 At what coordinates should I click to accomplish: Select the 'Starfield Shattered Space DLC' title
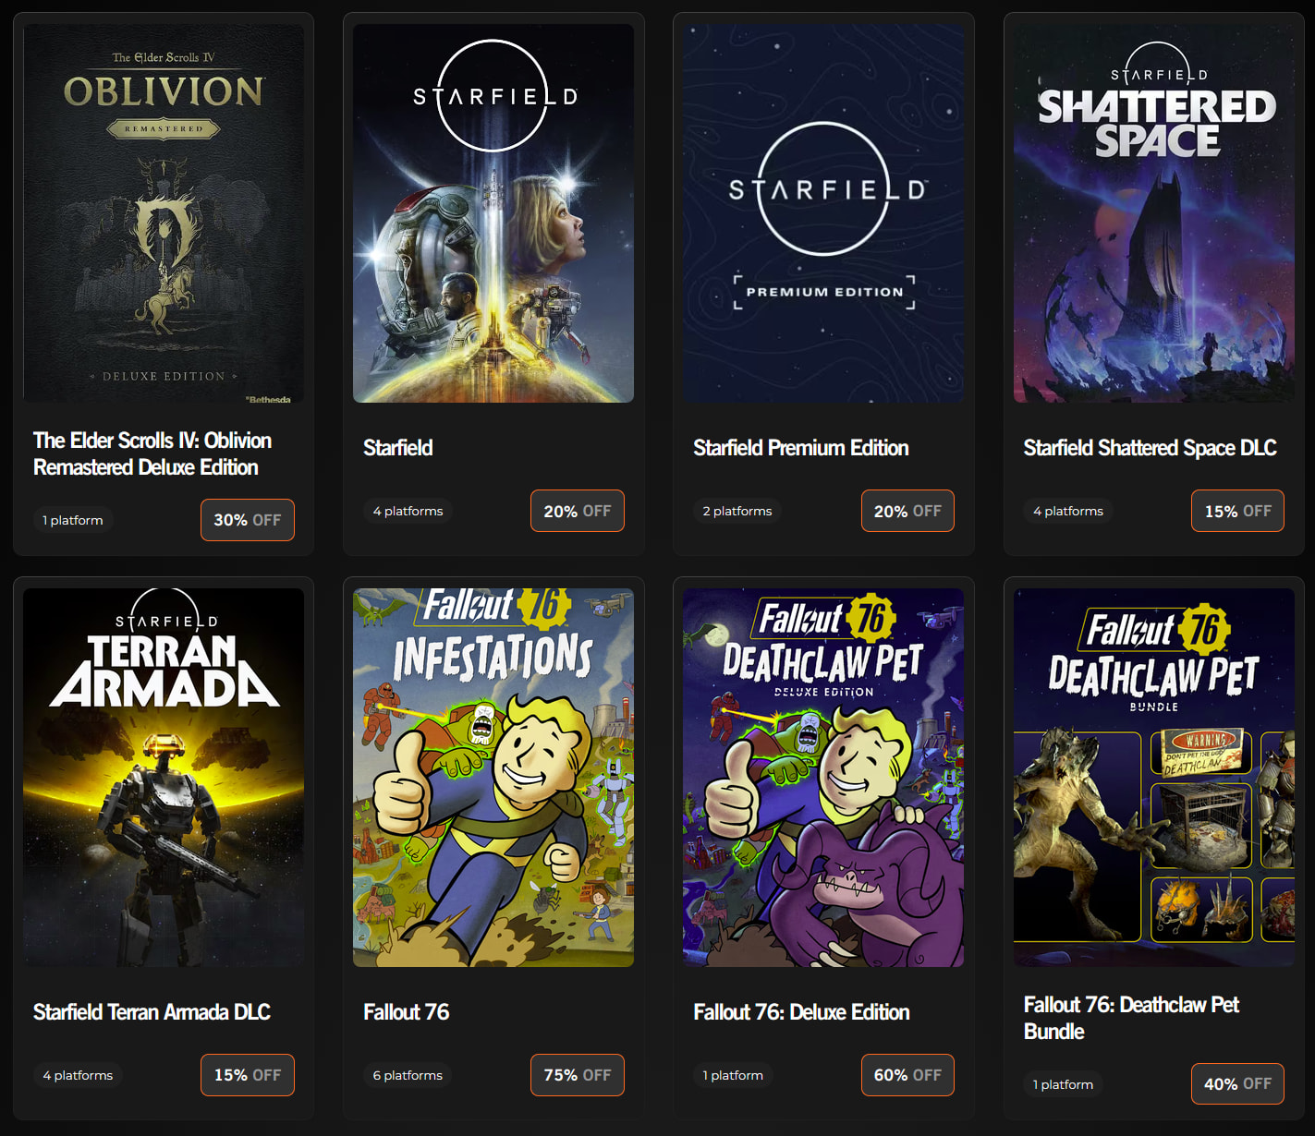[1150, 448]
